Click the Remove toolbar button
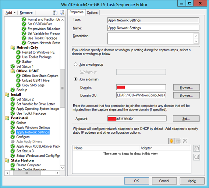This screenshot has height=188, width=209. [x=26, y=12]
